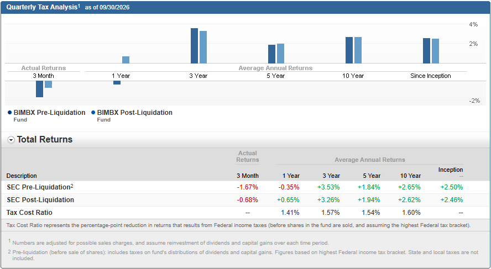Click the '3 Year' chart axis label
The image size is (491, 269).
click(198, 76)
